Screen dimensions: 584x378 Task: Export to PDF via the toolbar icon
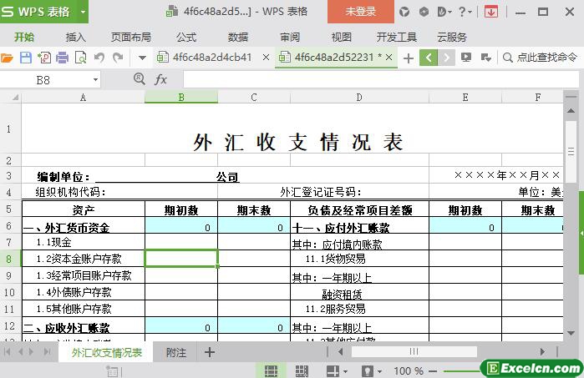click(x=44, y=58)
